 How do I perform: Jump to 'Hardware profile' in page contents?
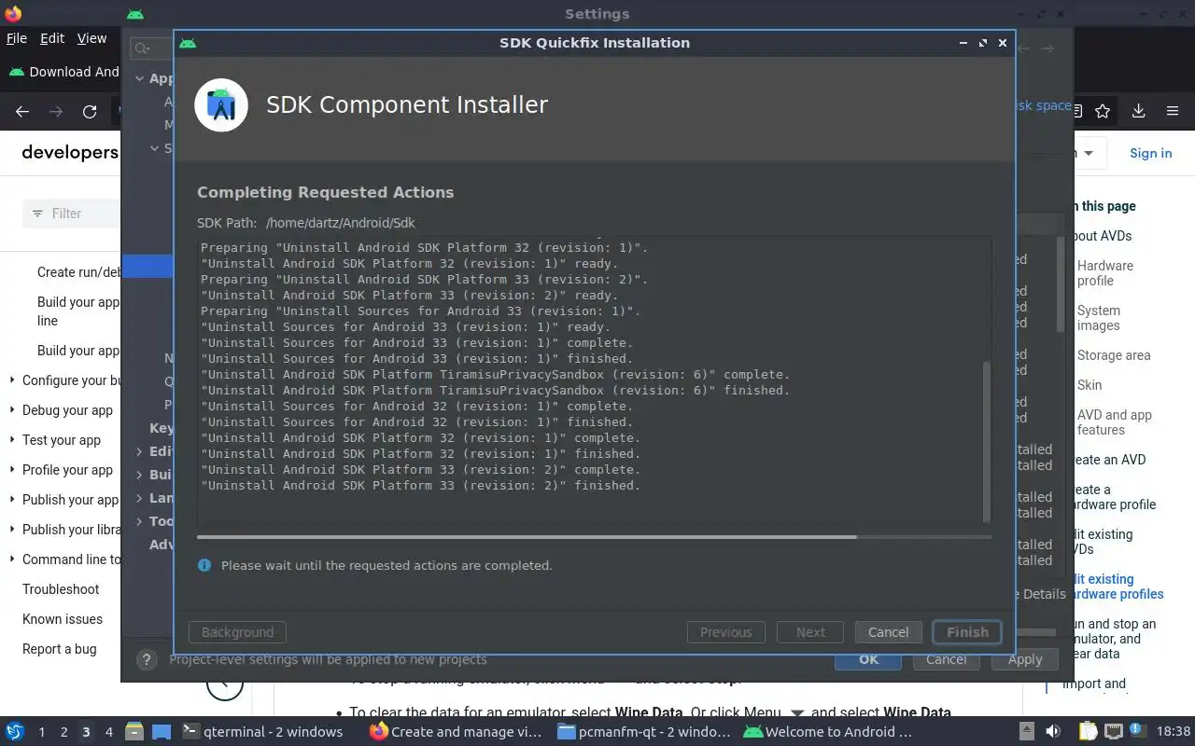[1105, 273]
